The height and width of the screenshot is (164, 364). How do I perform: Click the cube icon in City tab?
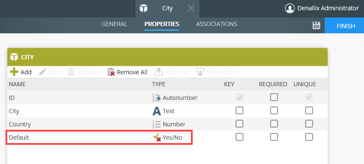click(x=144, y=9)
